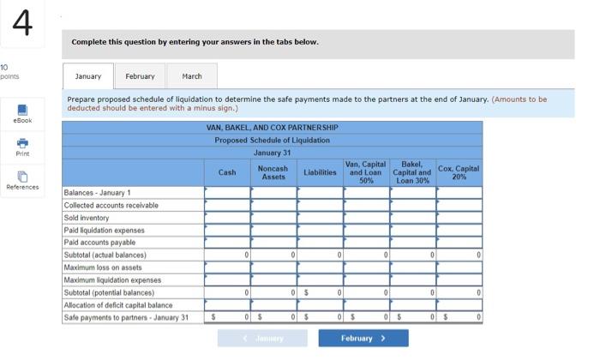
Task: Select Cash cell for Sold inventory
Action: [227, 218]
